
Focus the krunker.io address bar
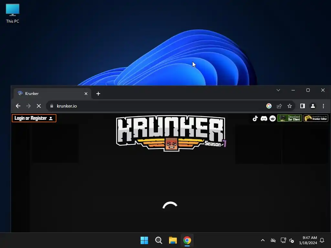coord(156,106)
